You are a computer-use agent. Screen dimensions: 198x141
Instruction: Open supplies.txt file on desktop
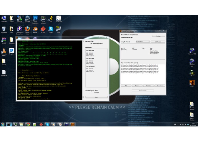coord(4,73)
